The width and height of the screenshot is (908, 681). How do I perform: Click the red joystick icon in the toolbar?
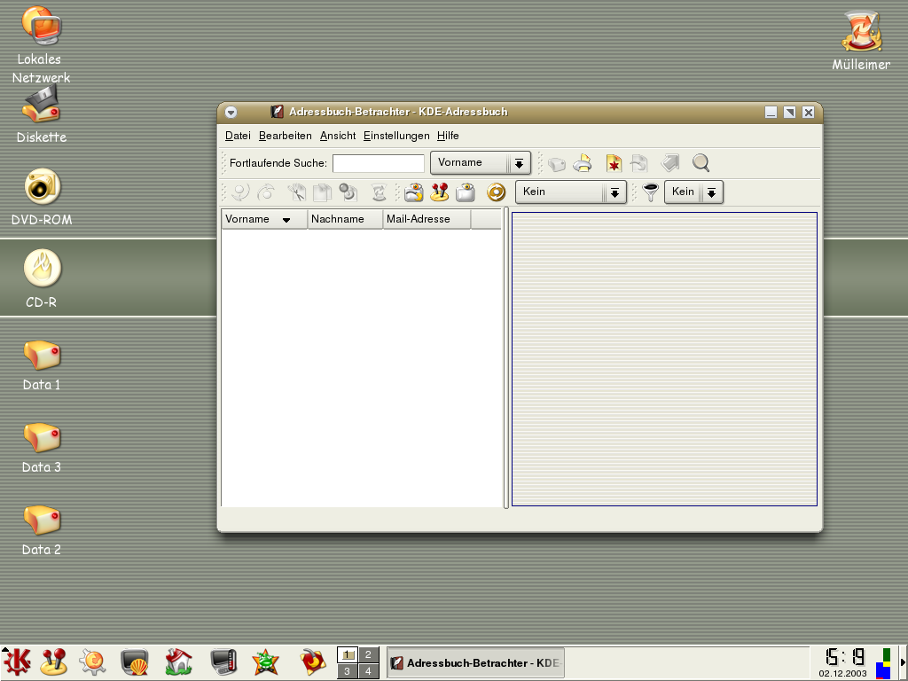(x=440, y=192)
